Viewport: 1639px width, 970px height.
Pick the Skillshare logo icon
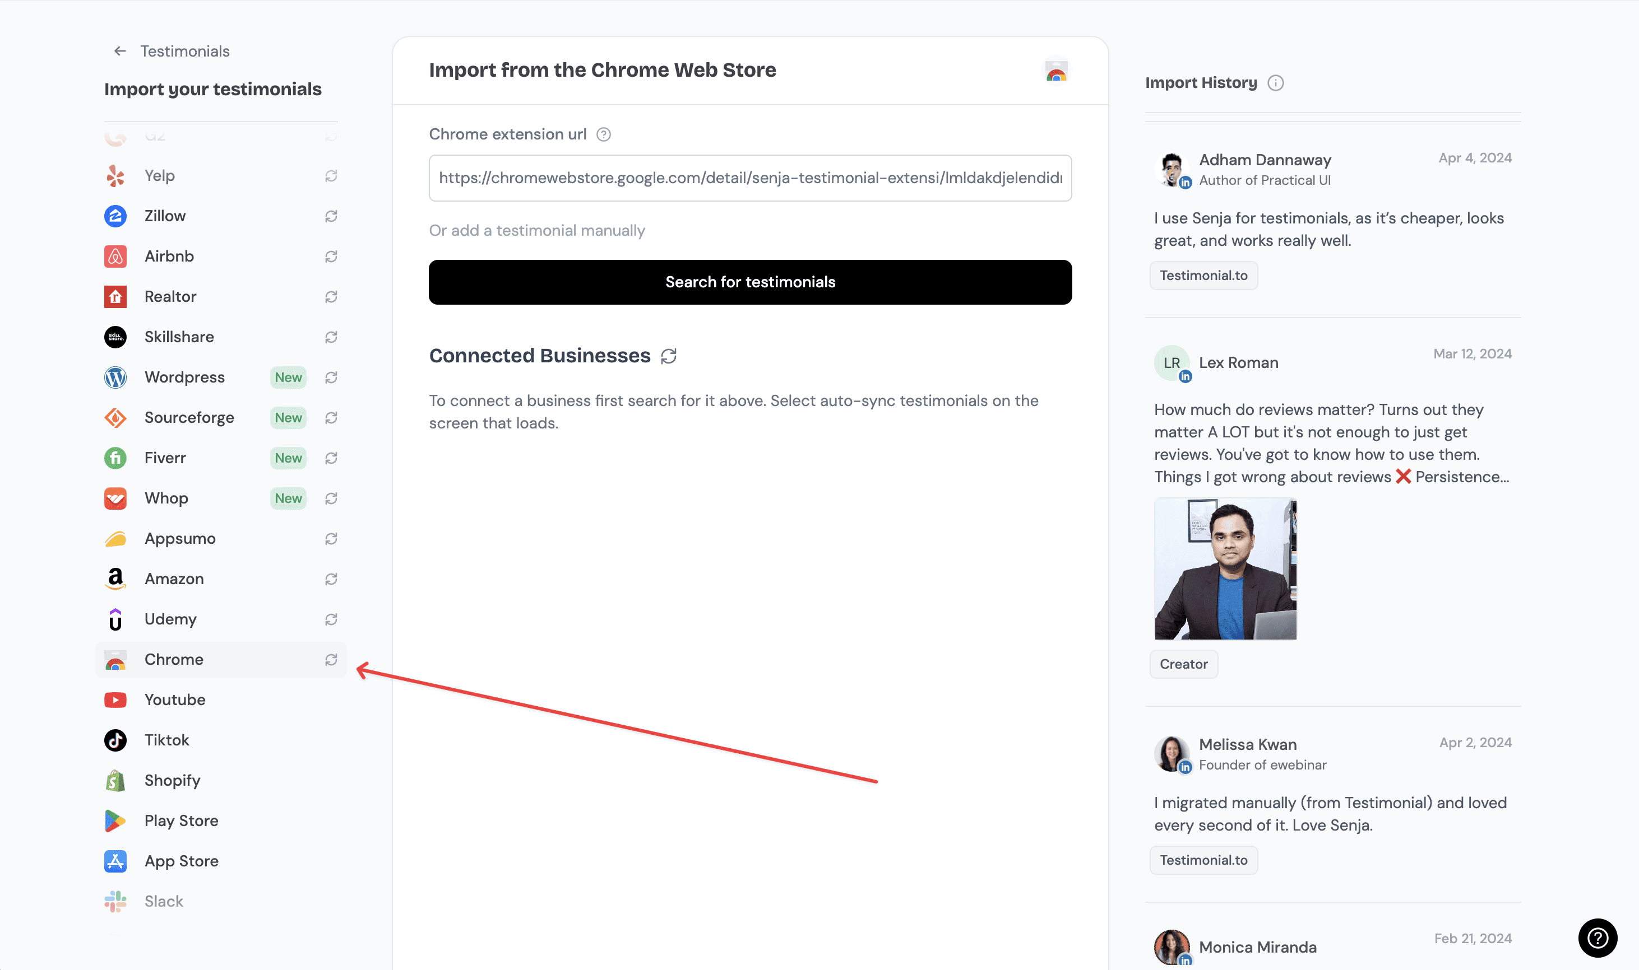point(116,337)
